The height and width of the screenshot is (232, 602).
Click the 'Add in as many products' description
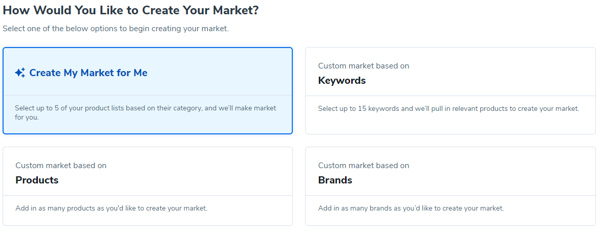pyautogui.click(x=111, y=208)
